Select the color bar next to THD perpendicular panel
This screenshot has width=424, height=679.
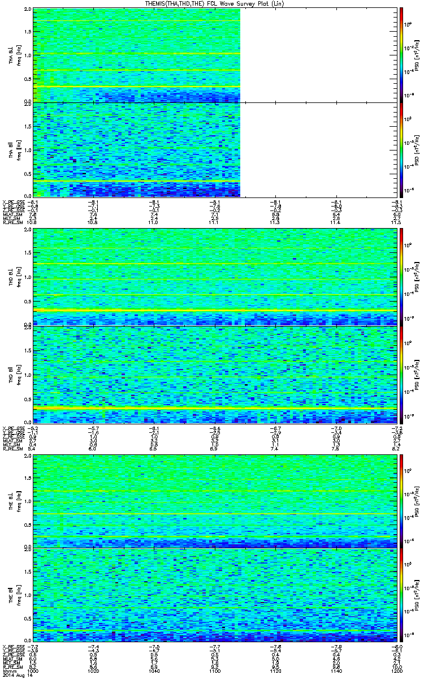(x=401, y=276)
